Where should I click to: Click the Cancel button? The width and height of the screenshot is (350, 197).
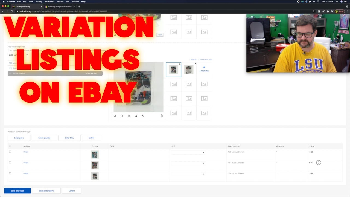coord(72,191)
